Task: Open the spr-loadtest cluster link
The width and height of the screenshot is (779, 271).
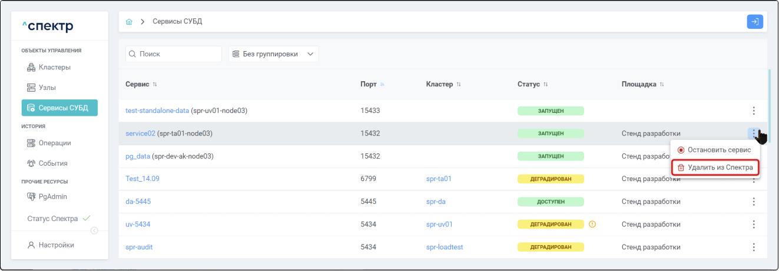Action: tap(444, 247)
